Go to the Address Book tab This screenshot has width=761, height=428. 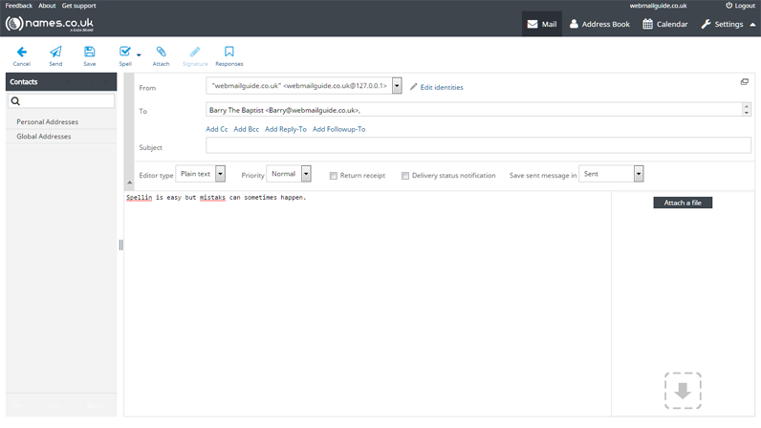(x=599, y=24)
